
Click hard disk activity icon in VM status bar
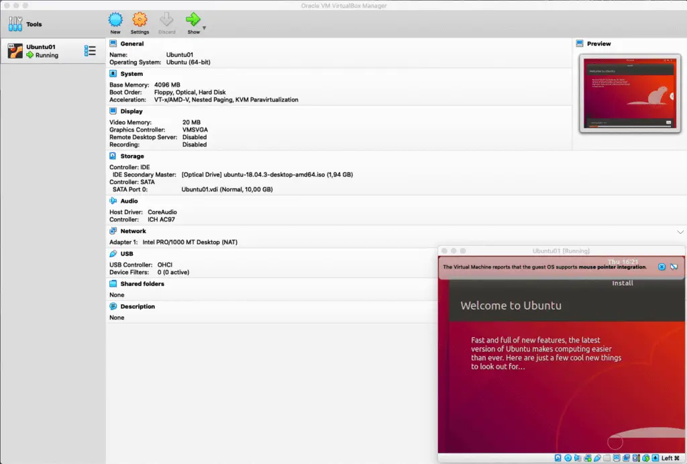click(x=558, y=458)
